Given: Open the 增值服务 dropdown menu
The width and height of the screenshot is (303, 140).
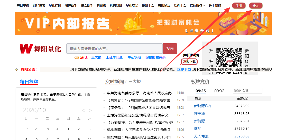Looking at the screenshot, I should tap(197, 6).
